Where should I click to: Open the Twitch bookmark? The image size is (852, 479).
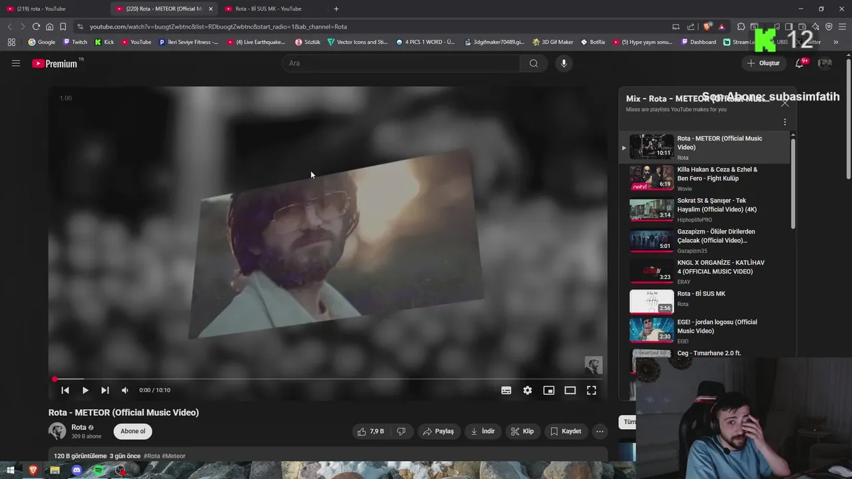(x=75, y=42)
